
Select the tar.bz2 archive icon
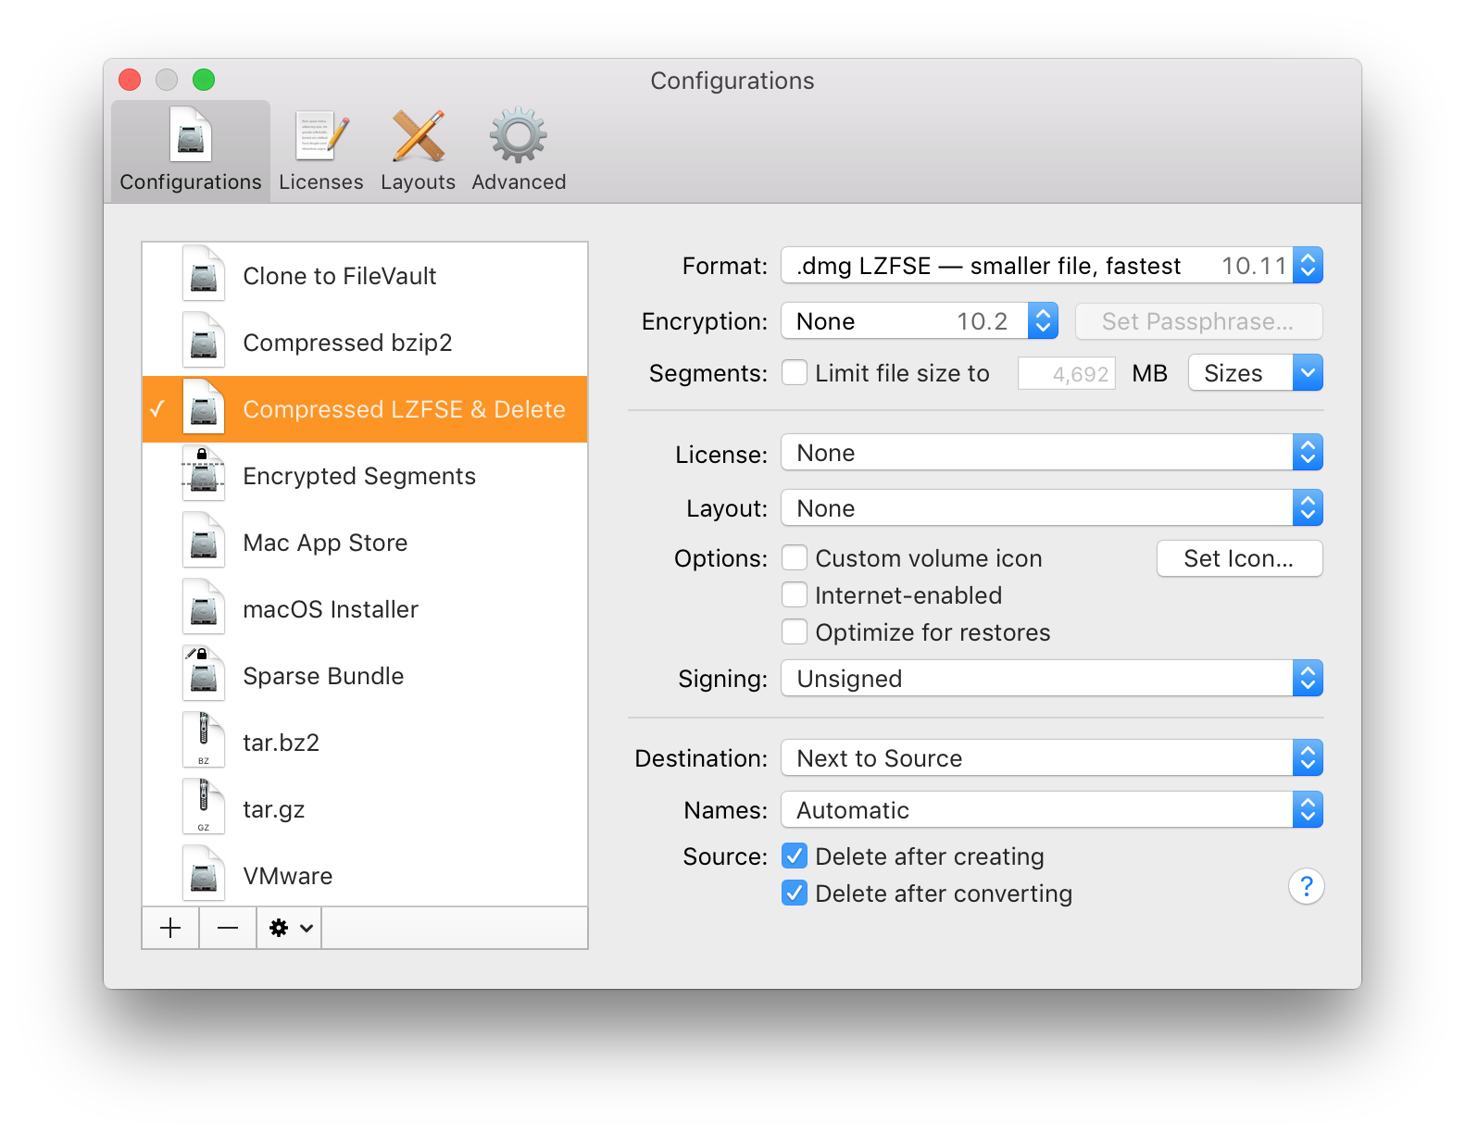click(x=204, y=742)
